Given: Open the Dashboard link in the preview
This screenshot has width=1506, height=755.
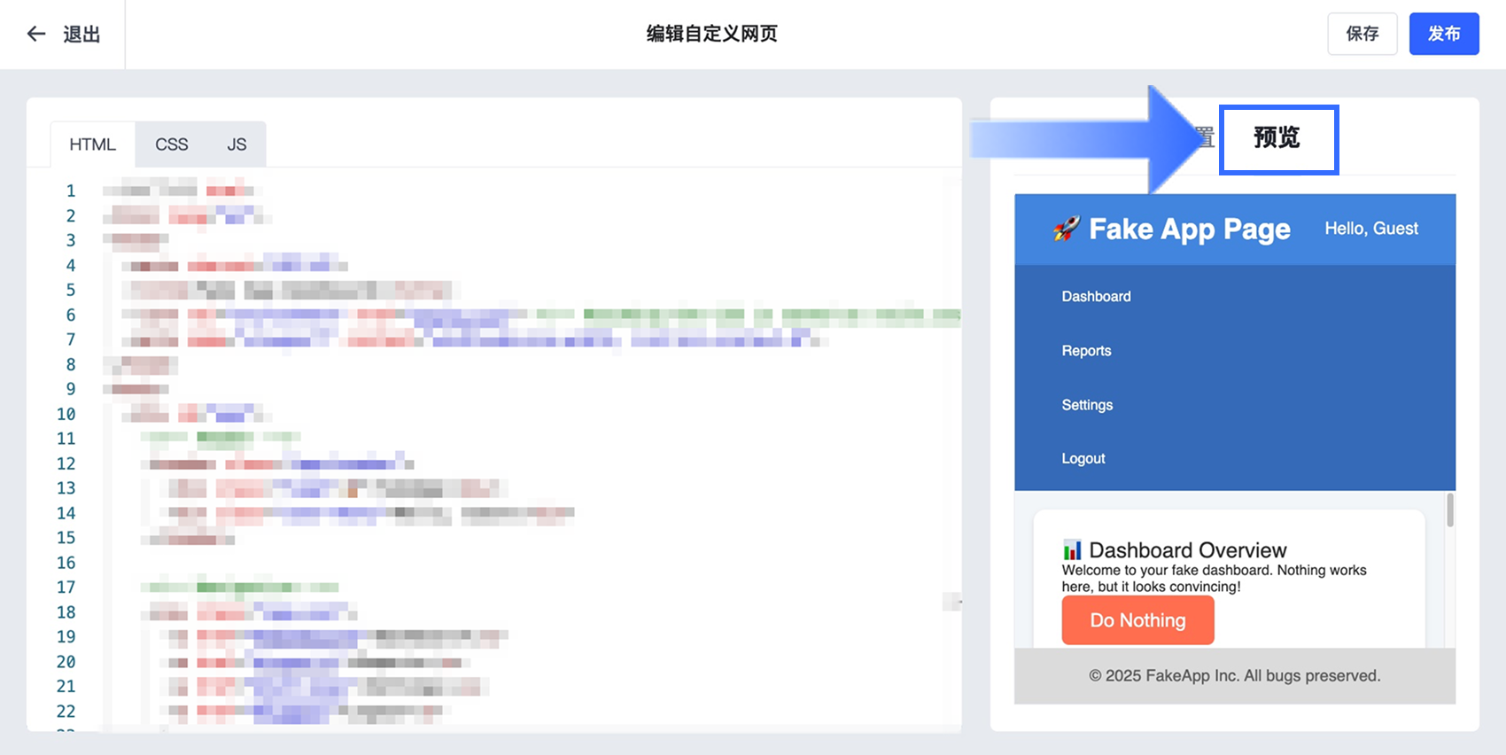Looking at the screenshot, I should [x=1097, y=297].
